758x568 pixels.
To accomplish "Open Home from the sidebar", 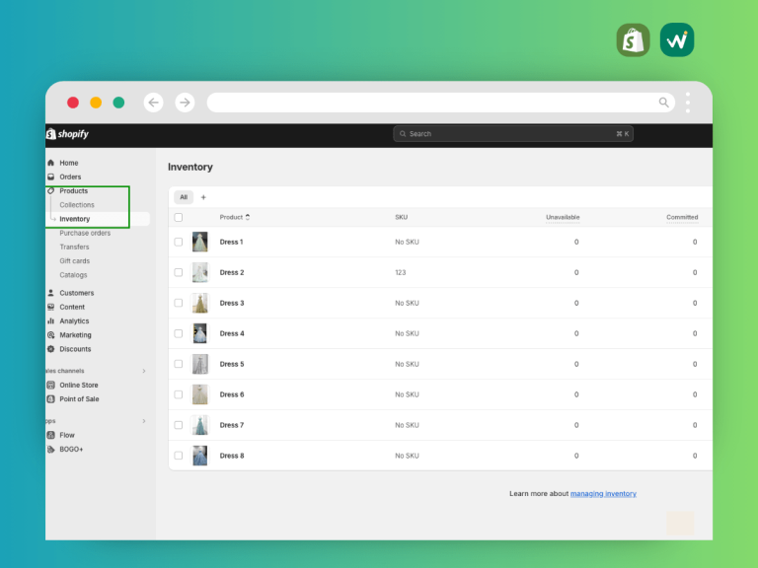I will click(x=69, y=163).
